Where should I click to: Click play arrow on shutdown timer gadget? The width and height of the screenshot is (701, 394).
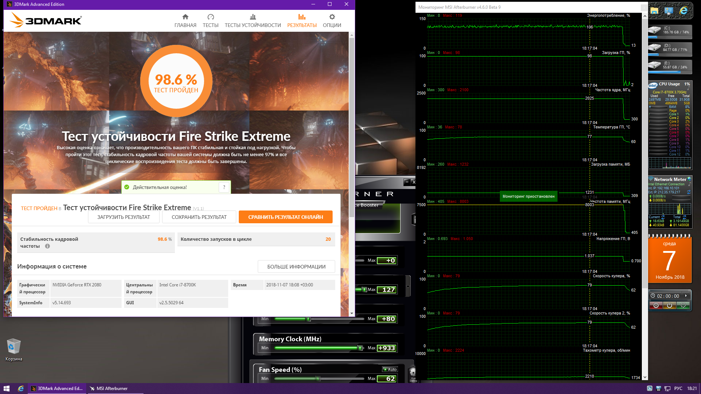pyautogui.click(x=686, y=296)
